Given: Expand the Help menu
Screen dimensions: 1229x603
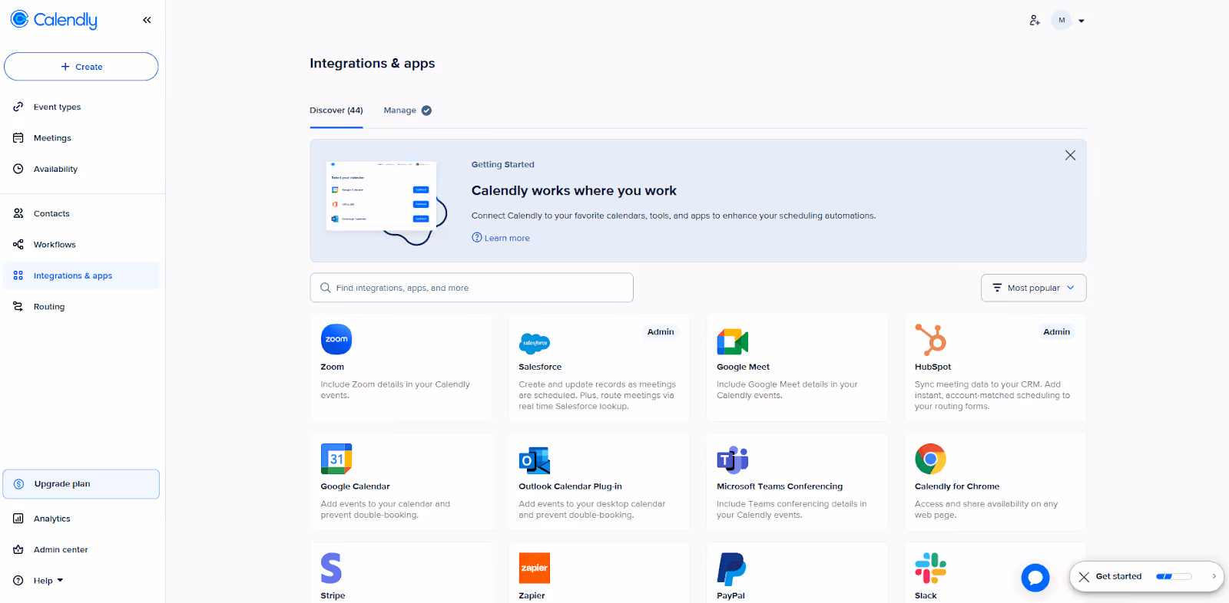Looking at the screenshot, I should (x=48, y=581).
